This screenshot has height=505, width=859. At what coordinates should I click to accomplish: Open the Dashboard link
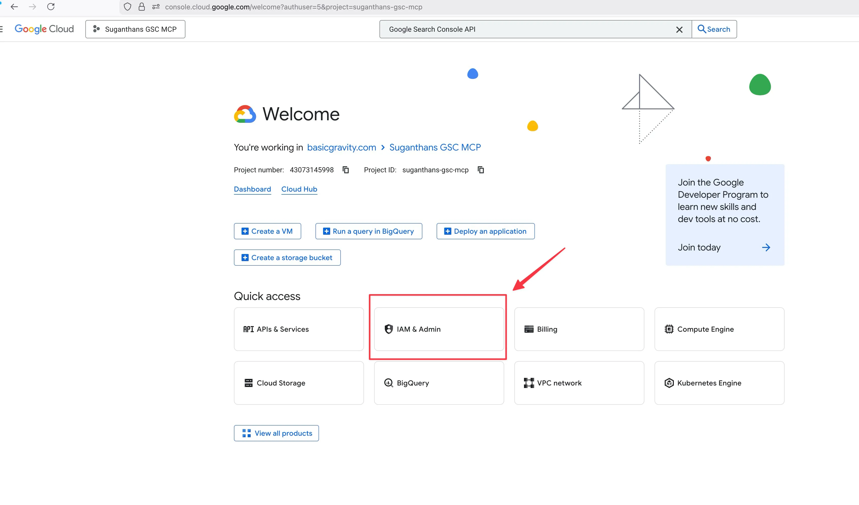click(252, 189)
